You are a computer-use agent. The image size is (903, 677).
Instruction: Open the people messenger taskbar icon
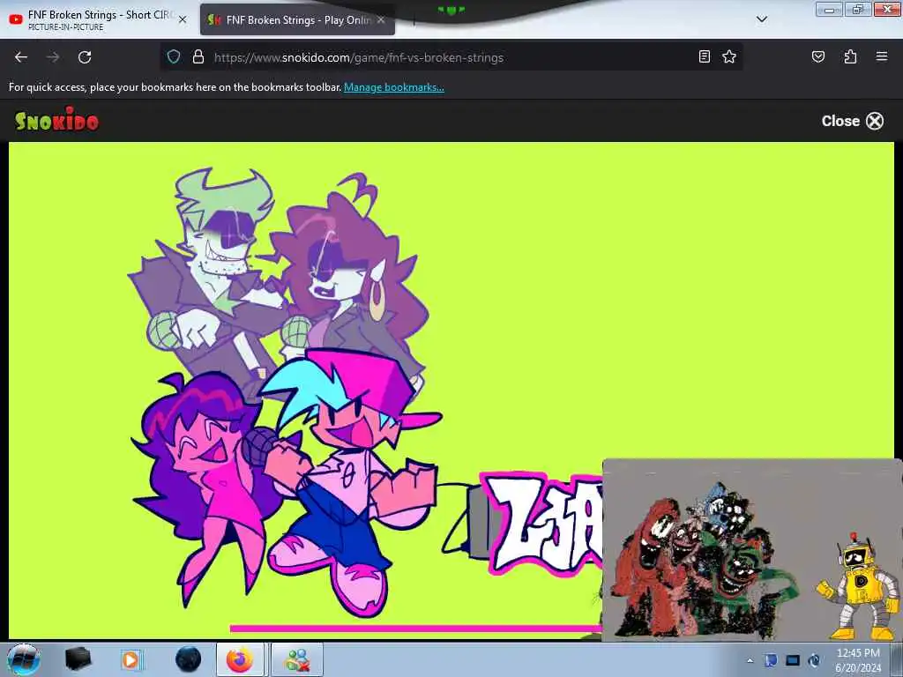point(297,659)
